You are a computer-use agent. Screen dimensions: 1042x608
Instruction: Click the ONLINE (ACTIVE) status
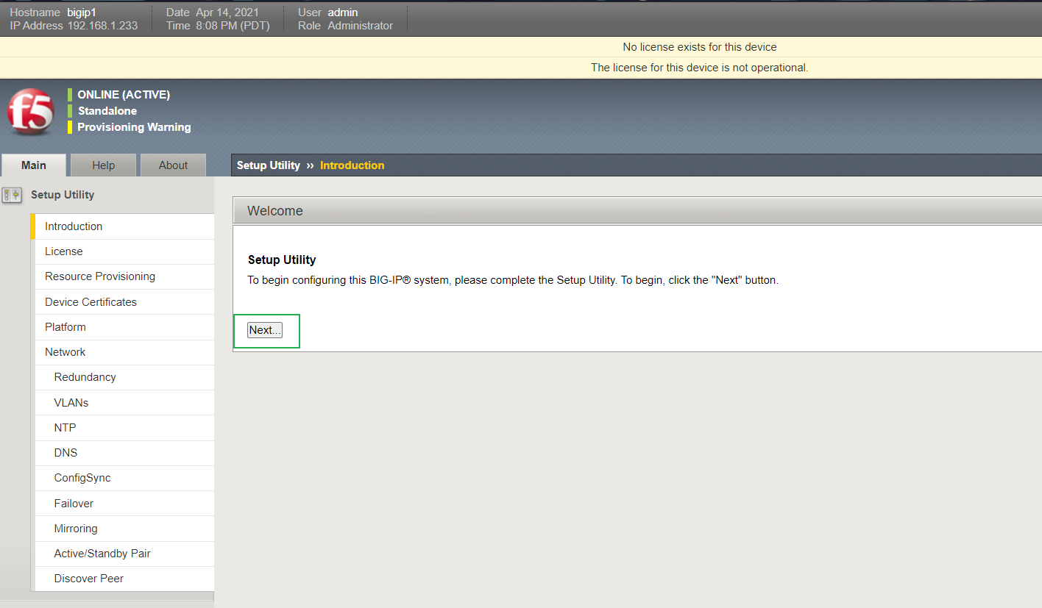[x=124, y=95]
